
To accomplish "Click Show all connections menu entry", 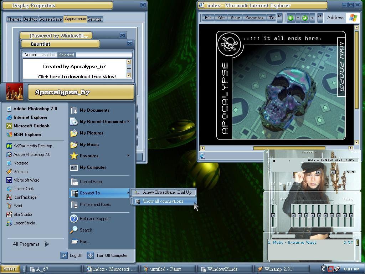I will [x=163, y=201].
